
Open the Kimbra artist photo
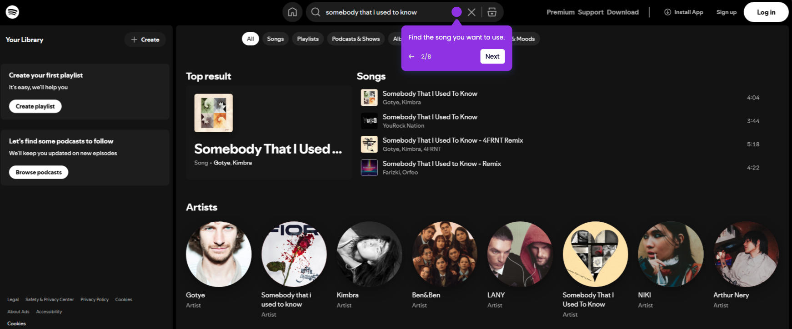(x=369, y=254)
